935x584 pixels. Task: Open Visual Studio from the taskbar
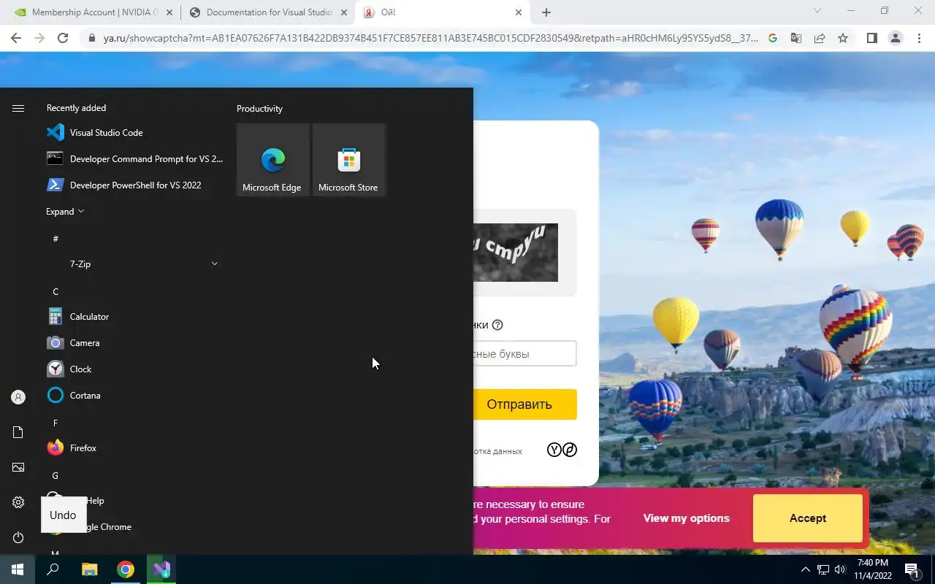click(x=161, y=569)
